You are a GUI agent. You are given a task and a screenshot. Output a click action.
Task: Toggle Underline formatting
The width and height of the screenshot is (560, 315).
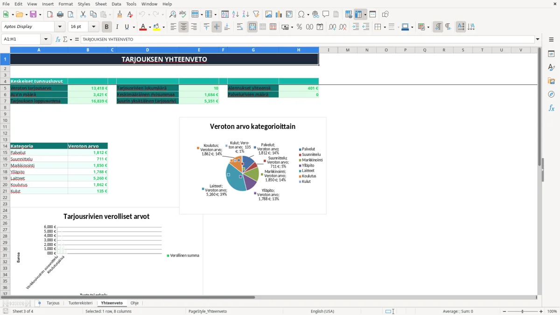click(x=126, y=27)
